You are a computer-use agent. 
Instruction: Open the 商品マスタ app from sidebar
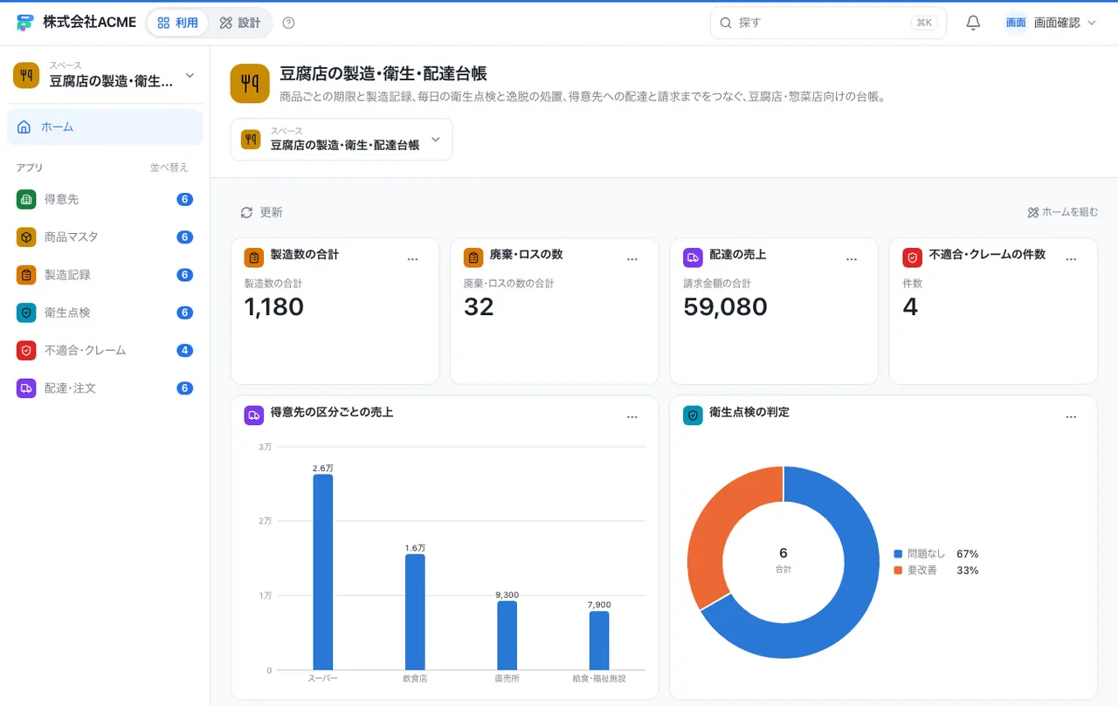coord(105,236)
